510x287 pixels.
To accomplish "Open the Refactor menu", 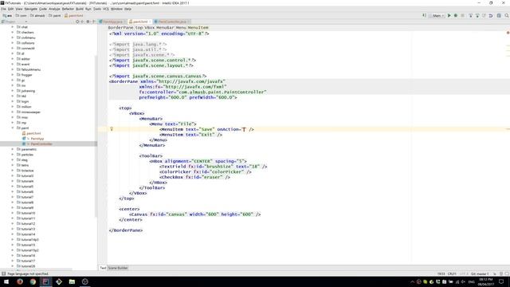I will [68, 9].
